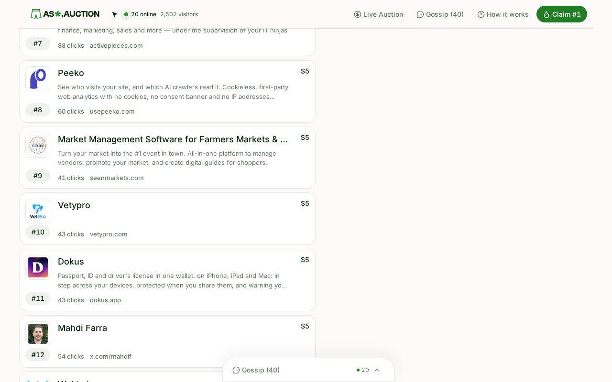Image resolution: width=612 pixels, height=382 pixels.
Task: Visit the x.com/mahdif link
Action: click(110, 356)
